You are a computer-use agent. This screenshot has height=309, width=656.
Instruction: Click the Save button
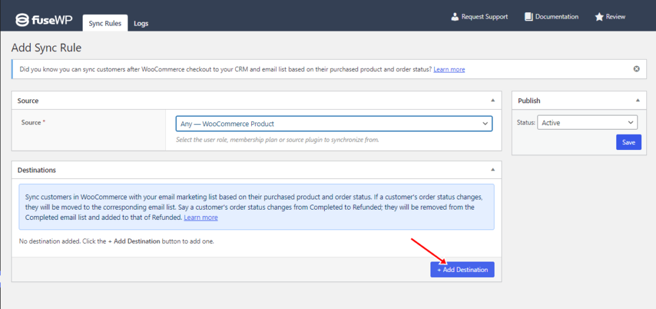pos(628,142)
